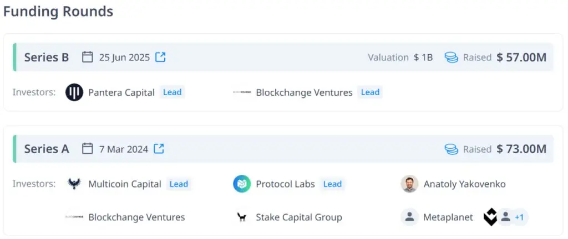Open the Series A external link icon

[x=159, y=148]
